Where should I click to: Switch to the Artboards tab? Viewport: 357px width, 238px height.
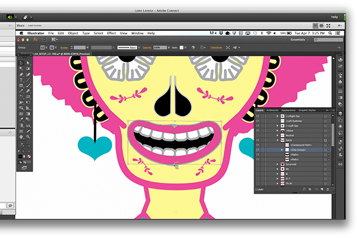point(273,110)
